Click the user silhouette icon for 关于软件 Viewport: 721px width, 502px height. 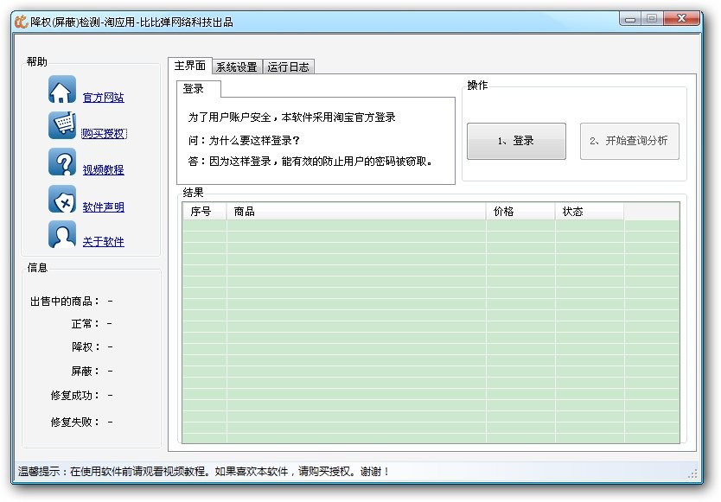tap(62, 234)
